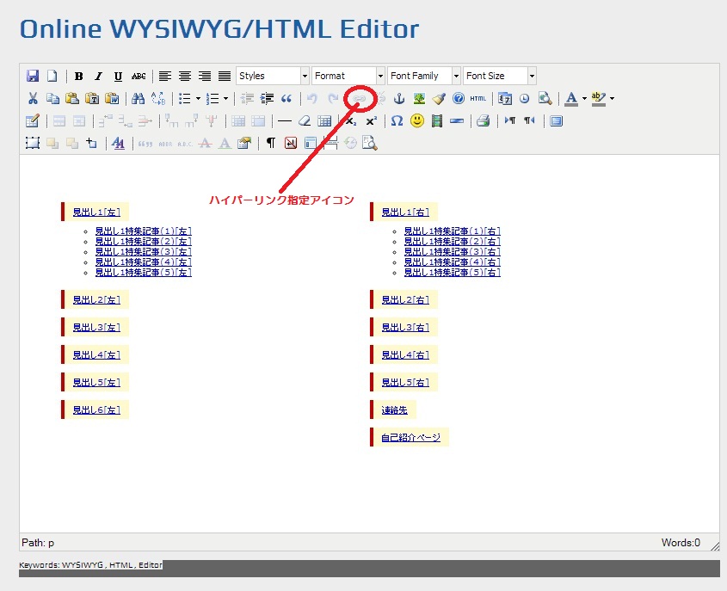Click the 連絡先 link
Screen dimensions: 727x591
coord(394,409)
